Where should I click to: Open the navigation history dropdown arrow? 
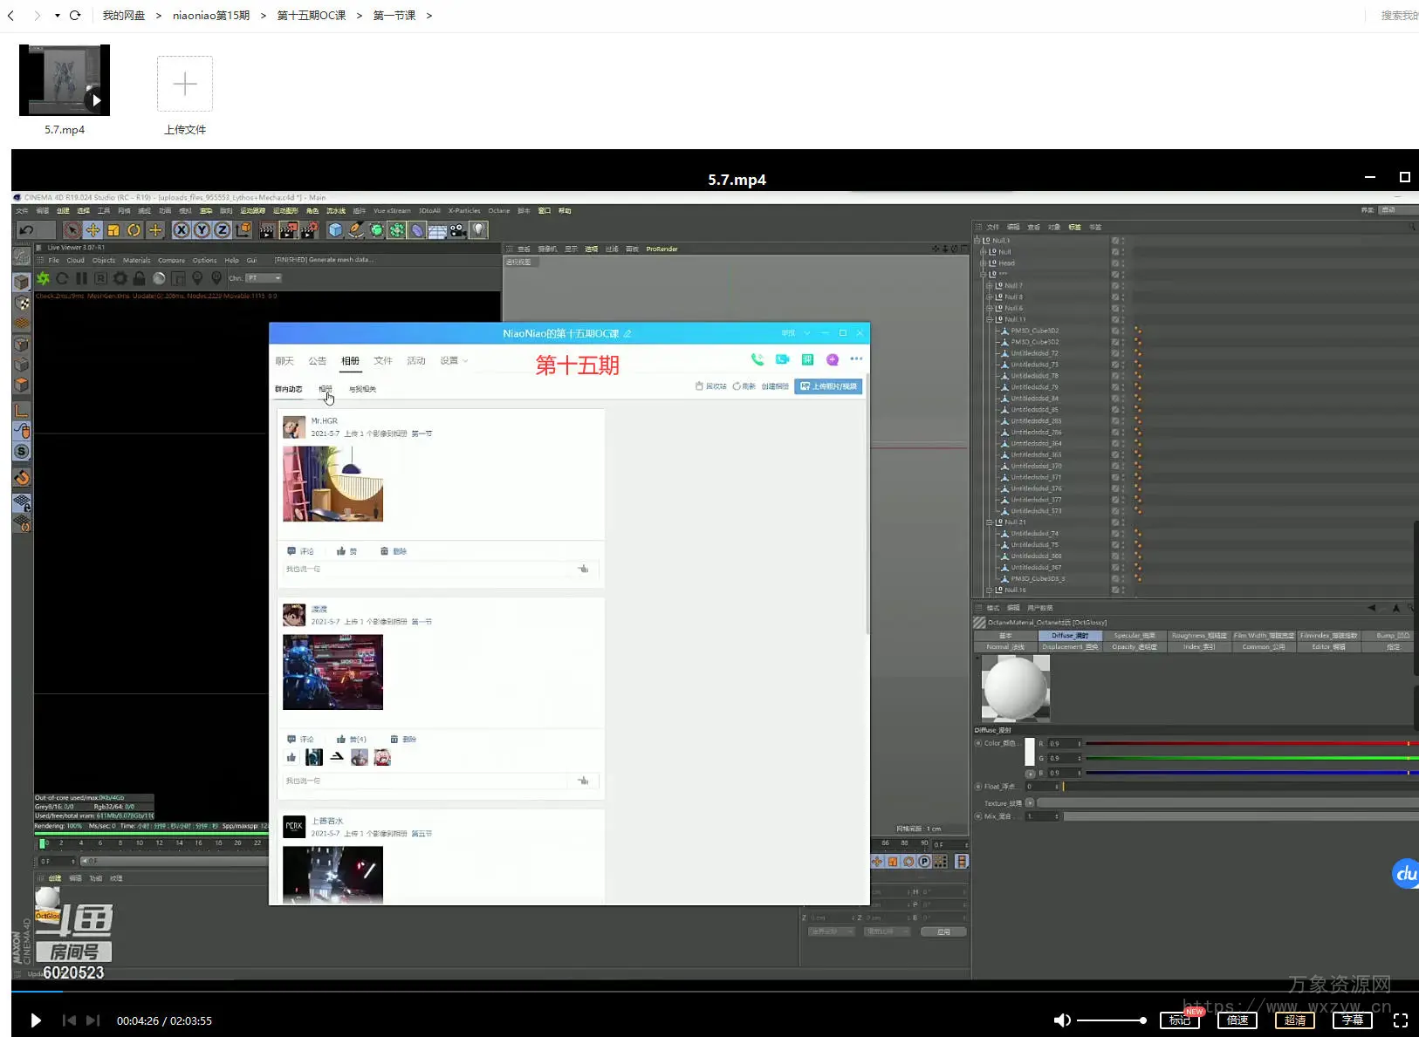[58, 16]
